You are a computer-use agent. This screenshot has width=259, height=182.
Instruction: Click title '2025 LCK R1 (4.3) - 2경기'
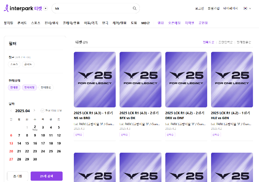pyautogui.click(x=139, y=113)
